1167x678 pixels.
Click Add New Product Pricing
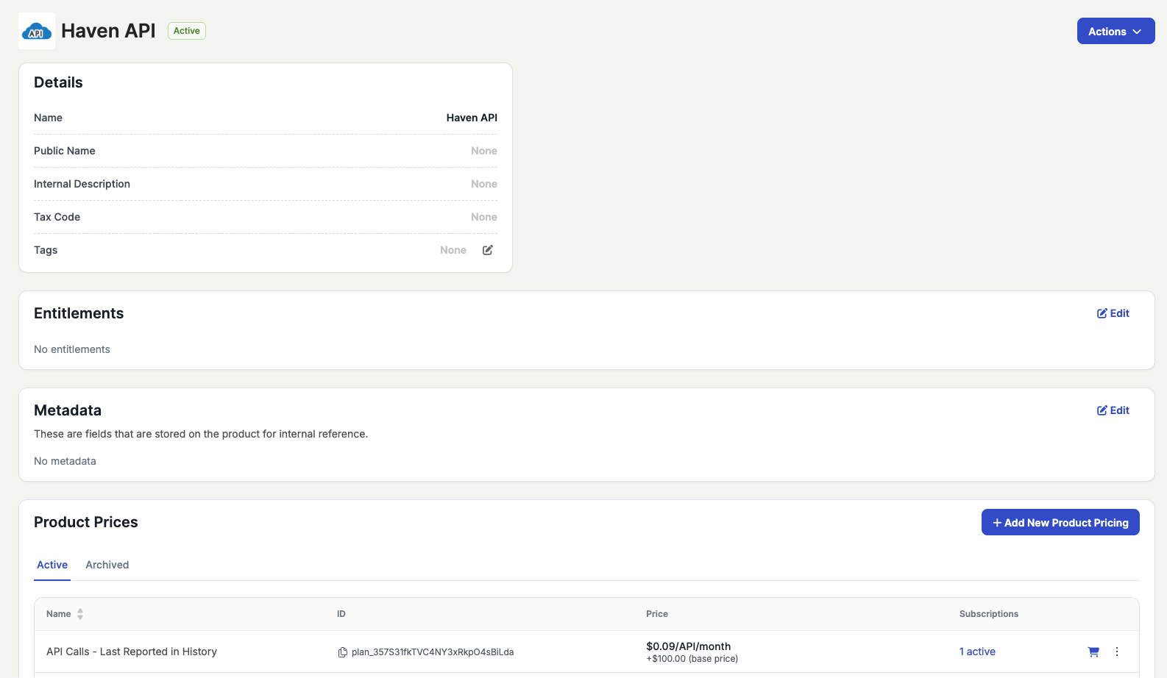1060,522
